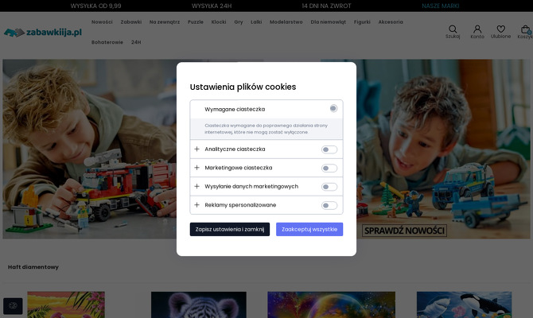This screenshot has height=318, width=533.
Task: Toggle the Analityczne ciasteczka switch
Action: [x=329, y=149]
